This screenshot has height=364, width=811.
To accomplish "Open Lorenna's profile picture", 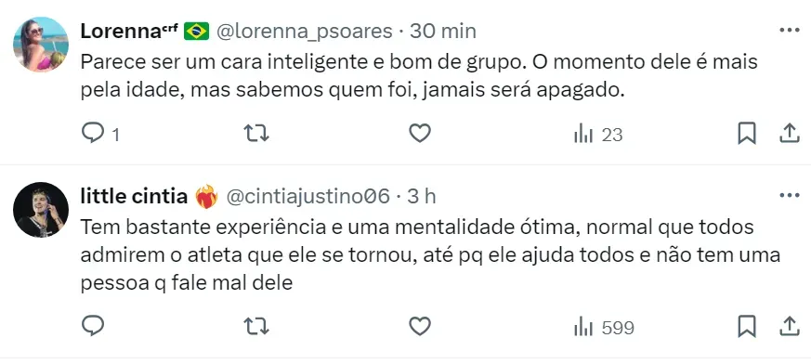I will pos(41,44).
